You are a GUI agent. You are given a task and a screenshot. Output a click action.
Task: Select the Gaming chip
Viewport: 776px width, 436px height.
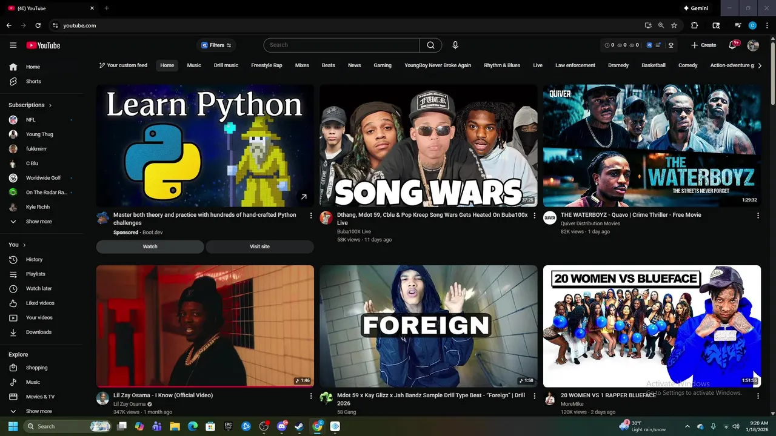pyautogui.click(x=383, y=65)
